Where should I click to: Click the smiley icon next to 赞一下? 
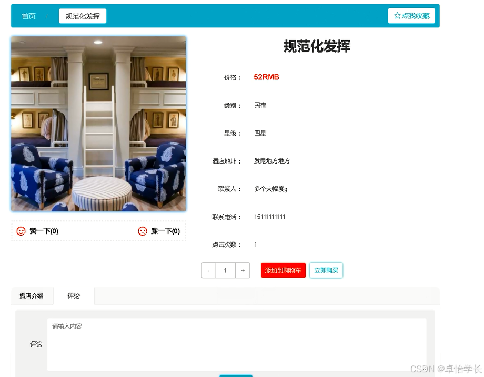(20, 231)
